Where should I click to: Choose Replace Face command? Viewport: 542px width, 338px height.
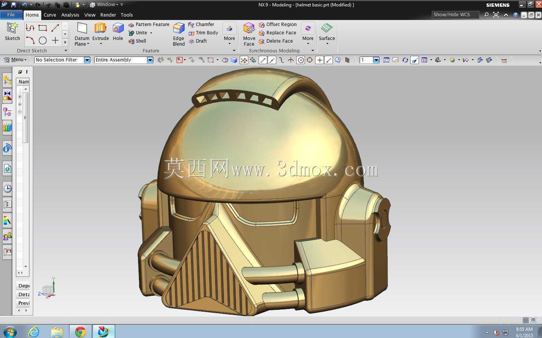(277, 33)
